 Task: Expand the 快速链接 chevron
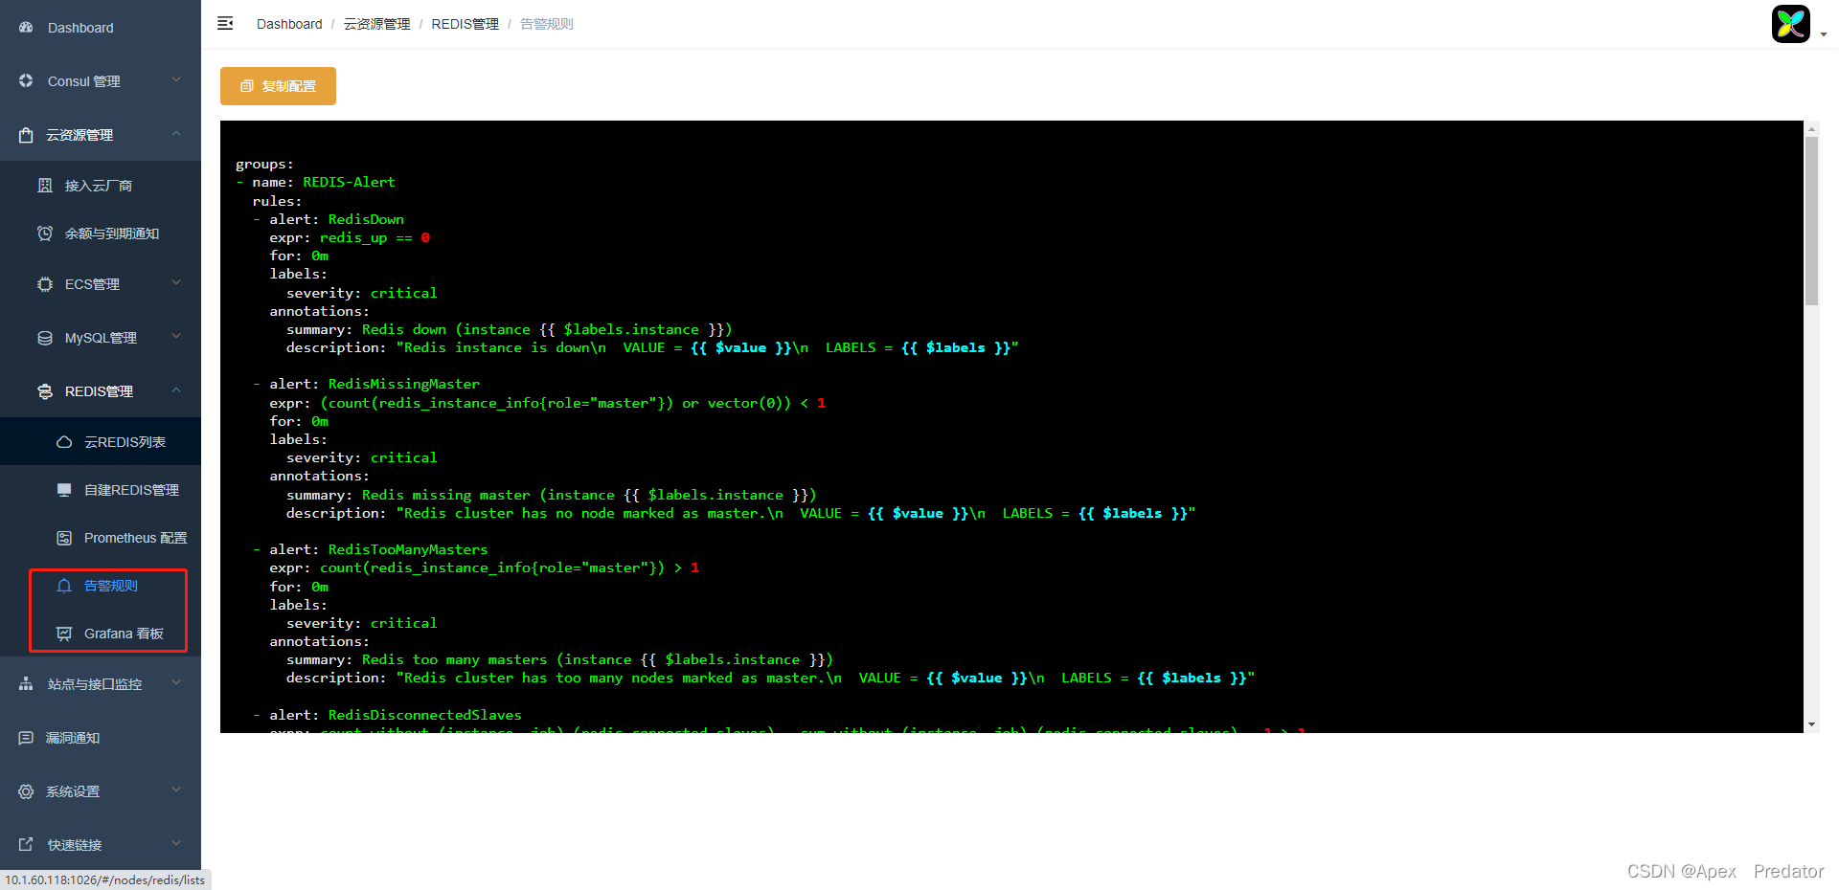[176, 843]
